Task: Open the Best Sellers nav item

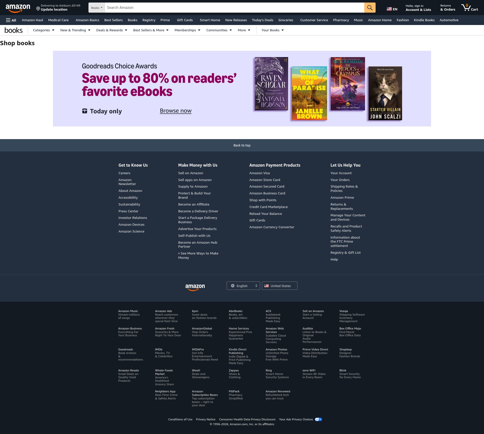Action: tap(113, 20)
